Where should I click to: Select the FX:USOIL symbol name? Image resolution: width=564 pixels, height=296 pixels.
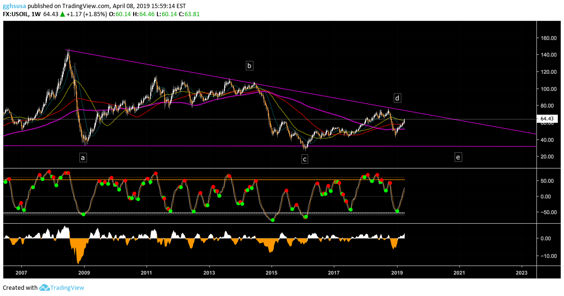coord(17,14)
